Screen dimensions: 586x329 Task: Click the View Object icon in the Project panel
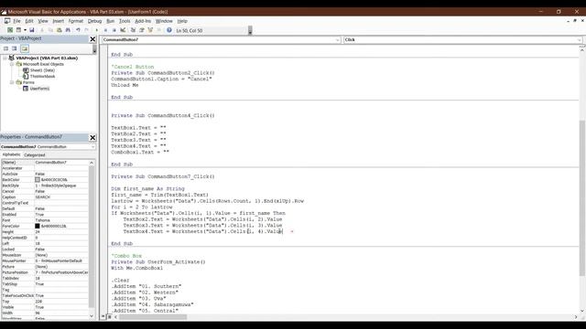pyautogui.click(x=15, y=48)
